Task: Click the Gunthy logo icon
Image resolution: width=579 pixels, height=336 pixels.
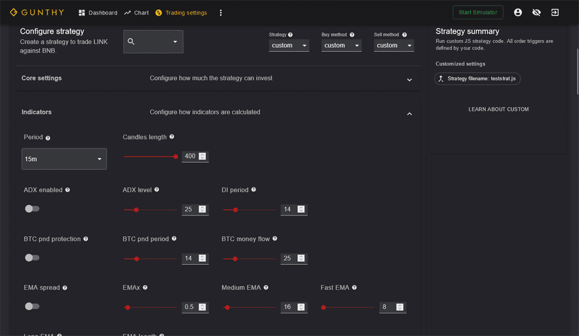Action: pos(13,12)
